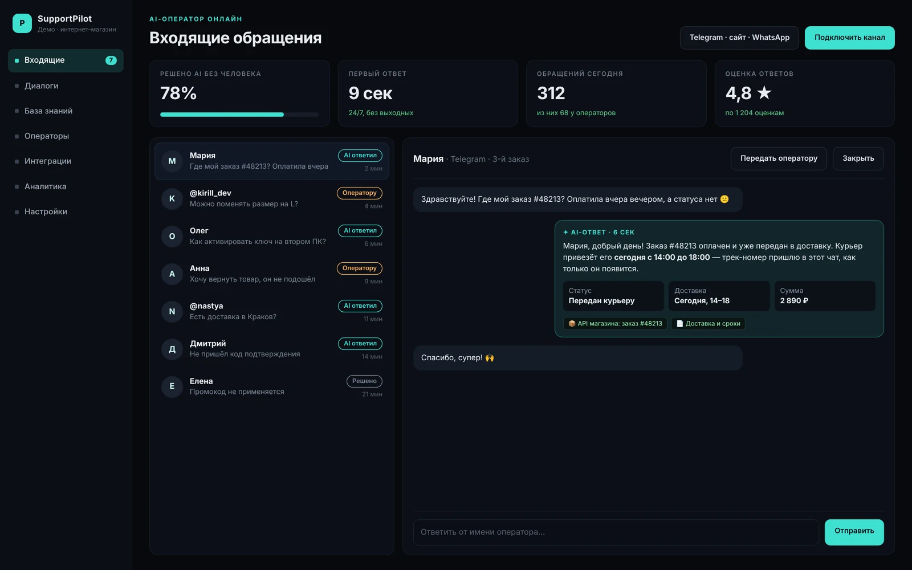Viewport: 912px width, 570px height.
Task: Click the AI-ОТВЕТ · 6 СЕК sparkle label
Action: (x=598, y=233)
